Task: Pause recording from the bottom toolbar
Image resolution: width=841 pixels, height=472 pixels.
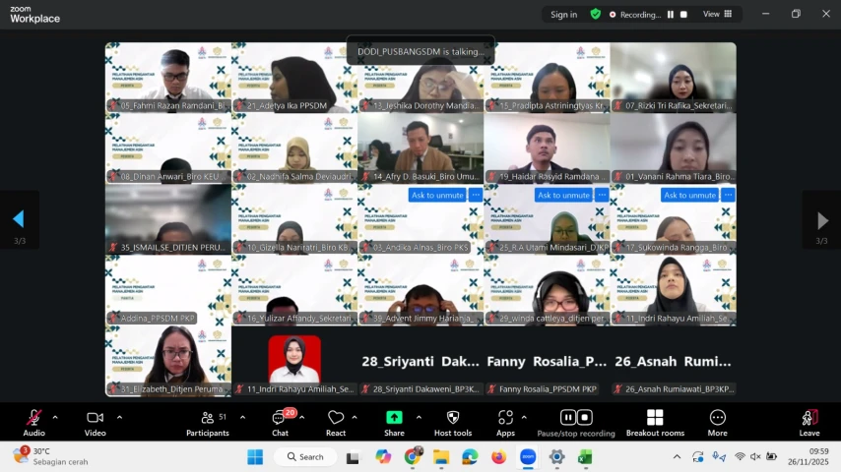Action: click(x=567, y=417)
